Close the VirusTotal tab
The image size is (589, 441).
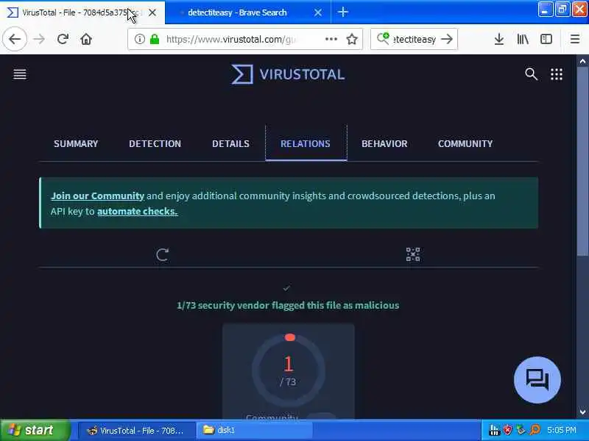tap(152, 12)
